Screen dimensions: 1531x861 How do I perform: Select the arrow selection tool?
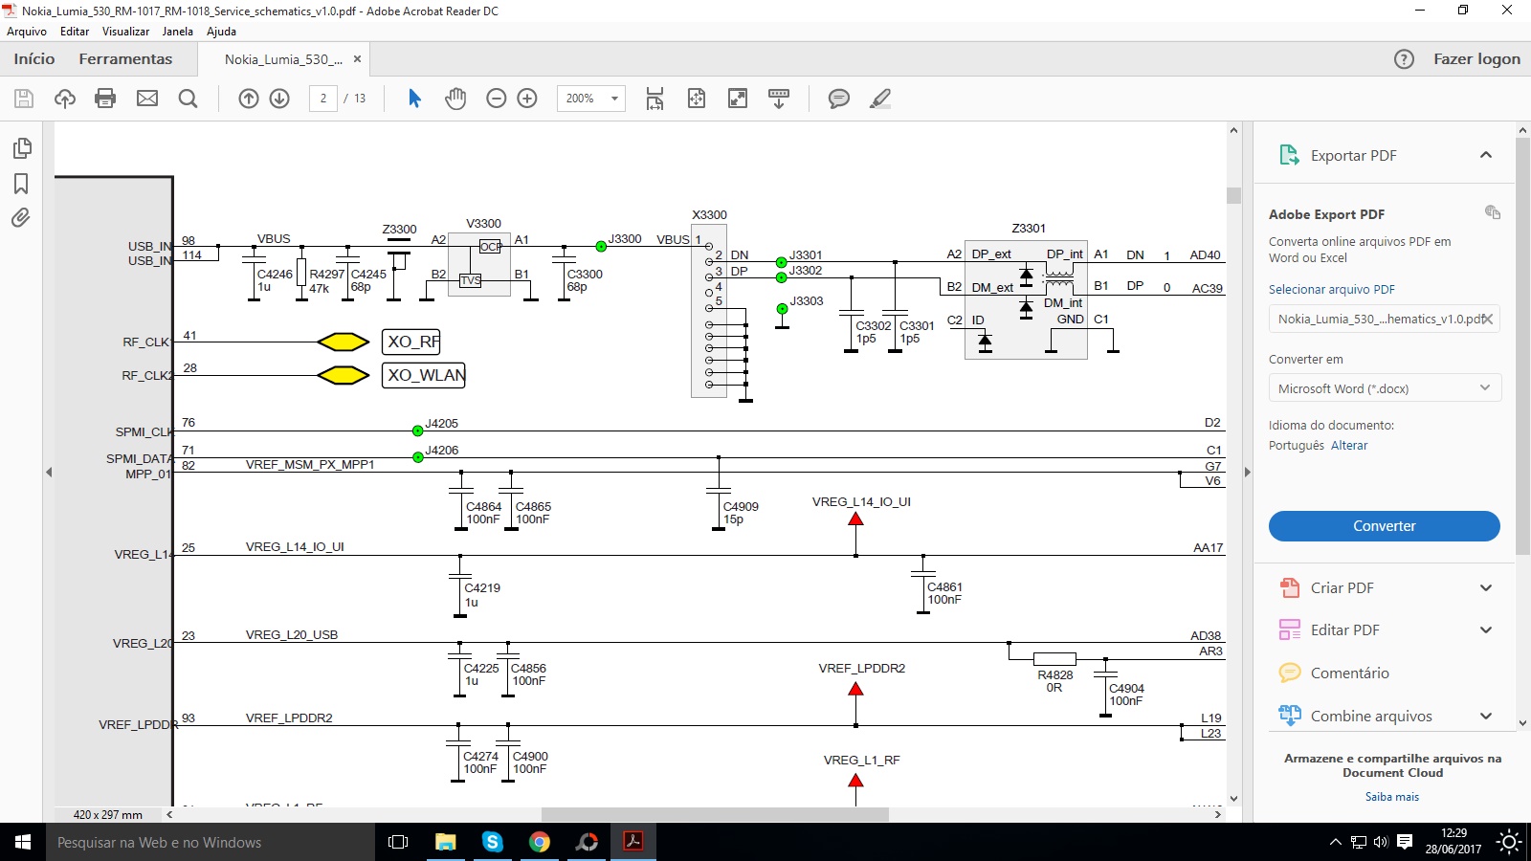414,99
